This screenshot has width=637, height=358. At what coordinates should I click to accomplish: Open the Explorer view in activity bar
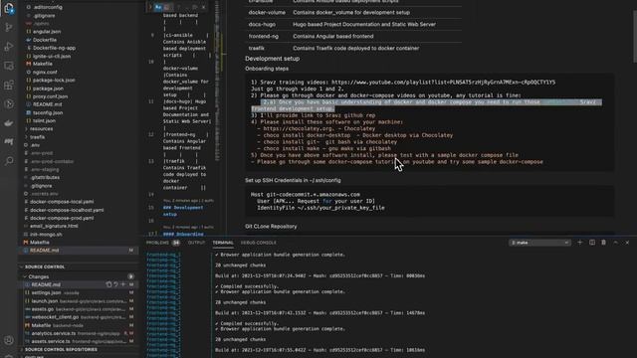click(x=9, y=8)
